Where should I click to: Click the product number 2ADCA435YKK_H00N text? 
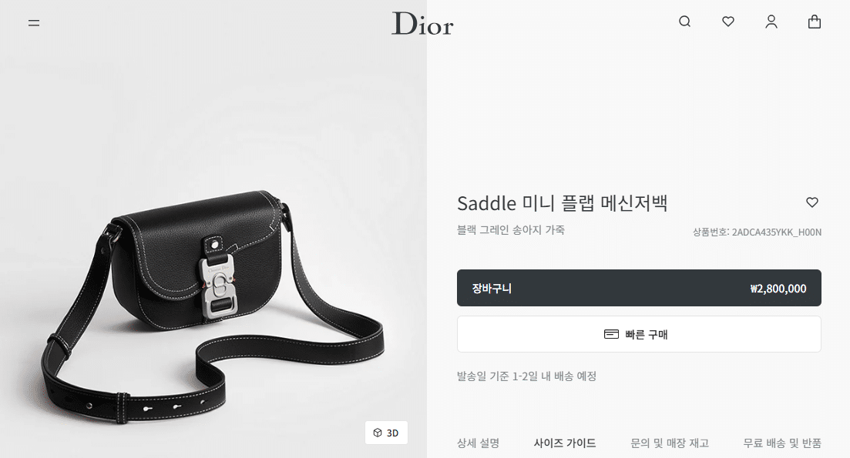pyautogui.click(x=776, y=232)
